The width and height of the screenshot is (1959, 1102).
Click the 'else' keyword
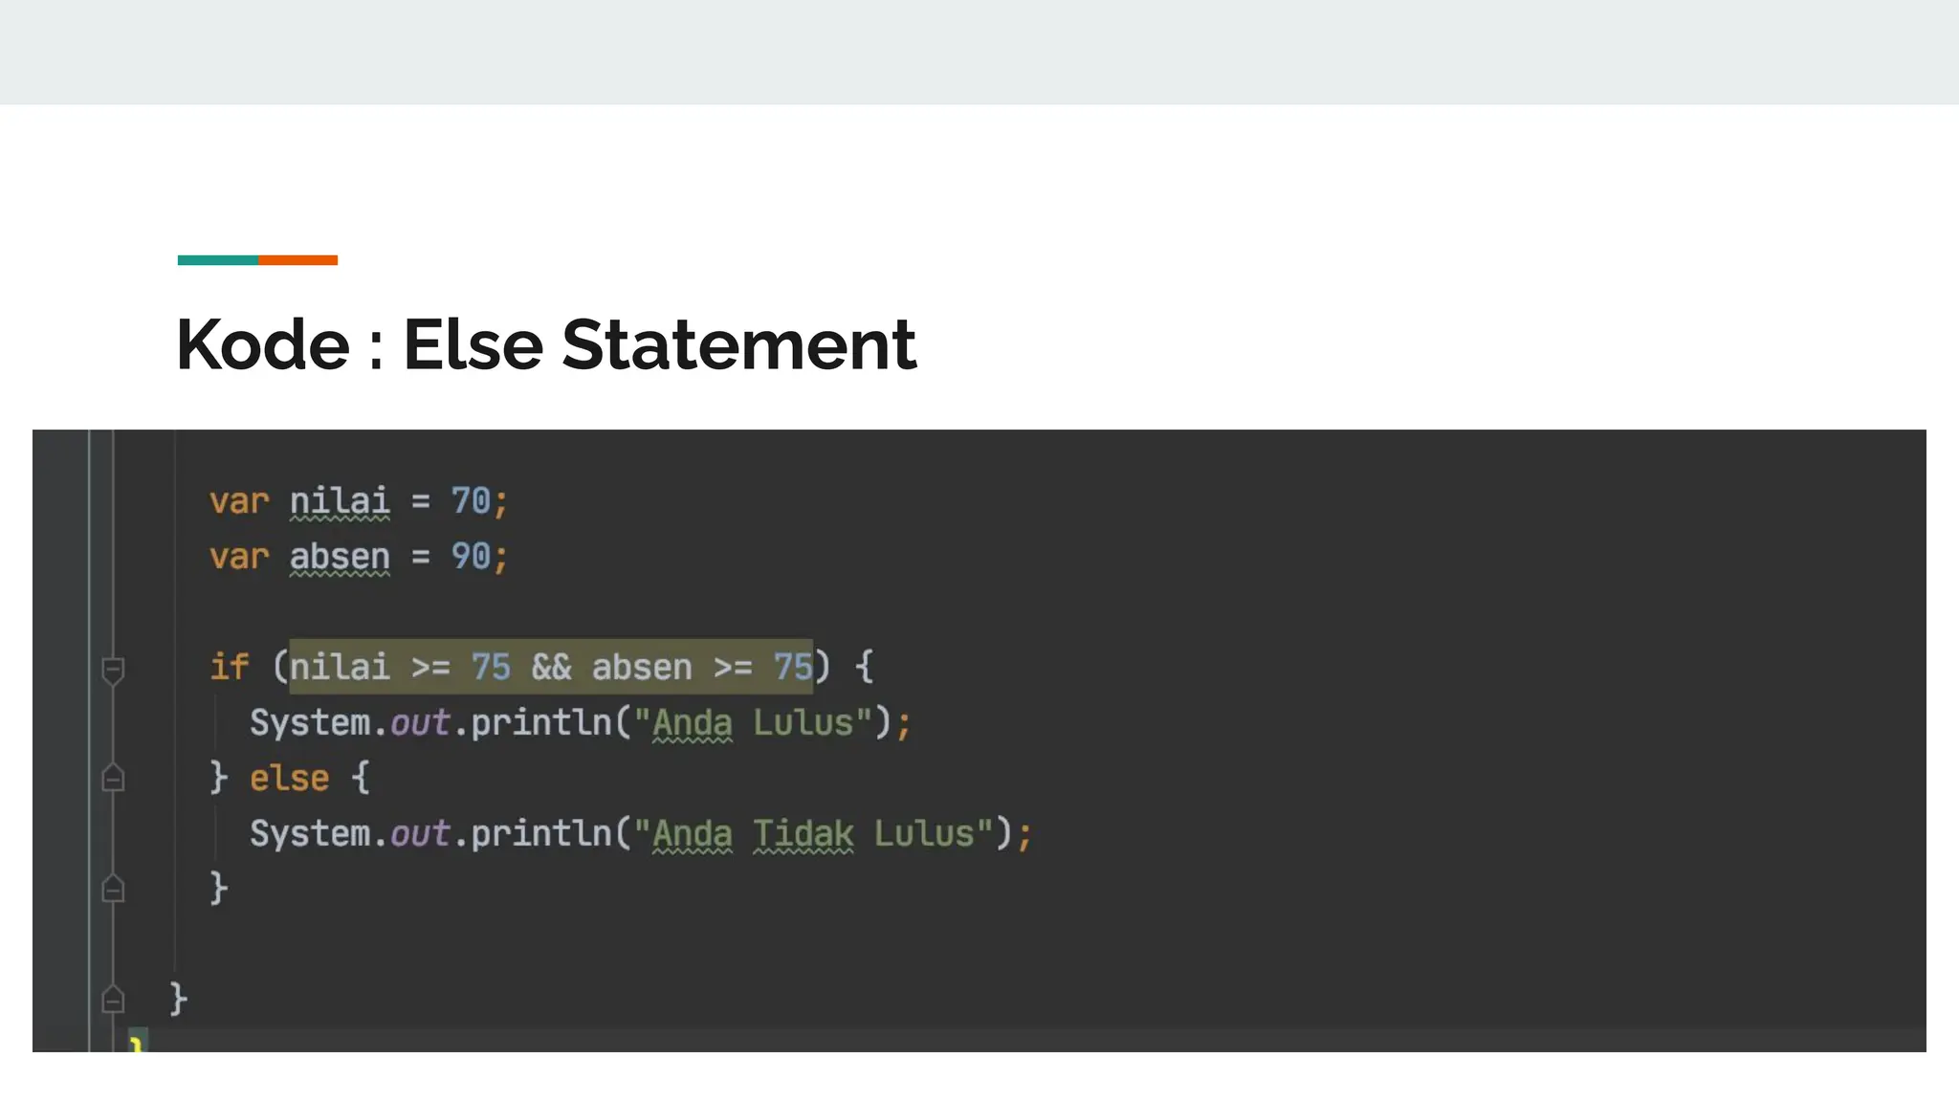290,778
